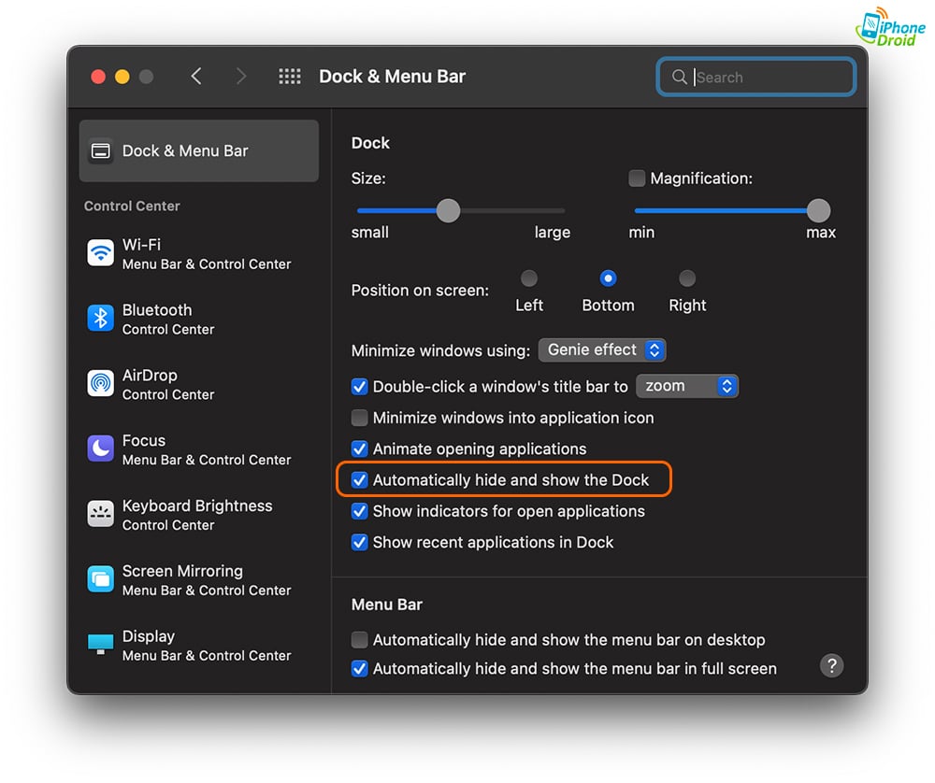Screen dimensions: 935x783
Task: Click inside the Search field
Action: coord(755,77)
